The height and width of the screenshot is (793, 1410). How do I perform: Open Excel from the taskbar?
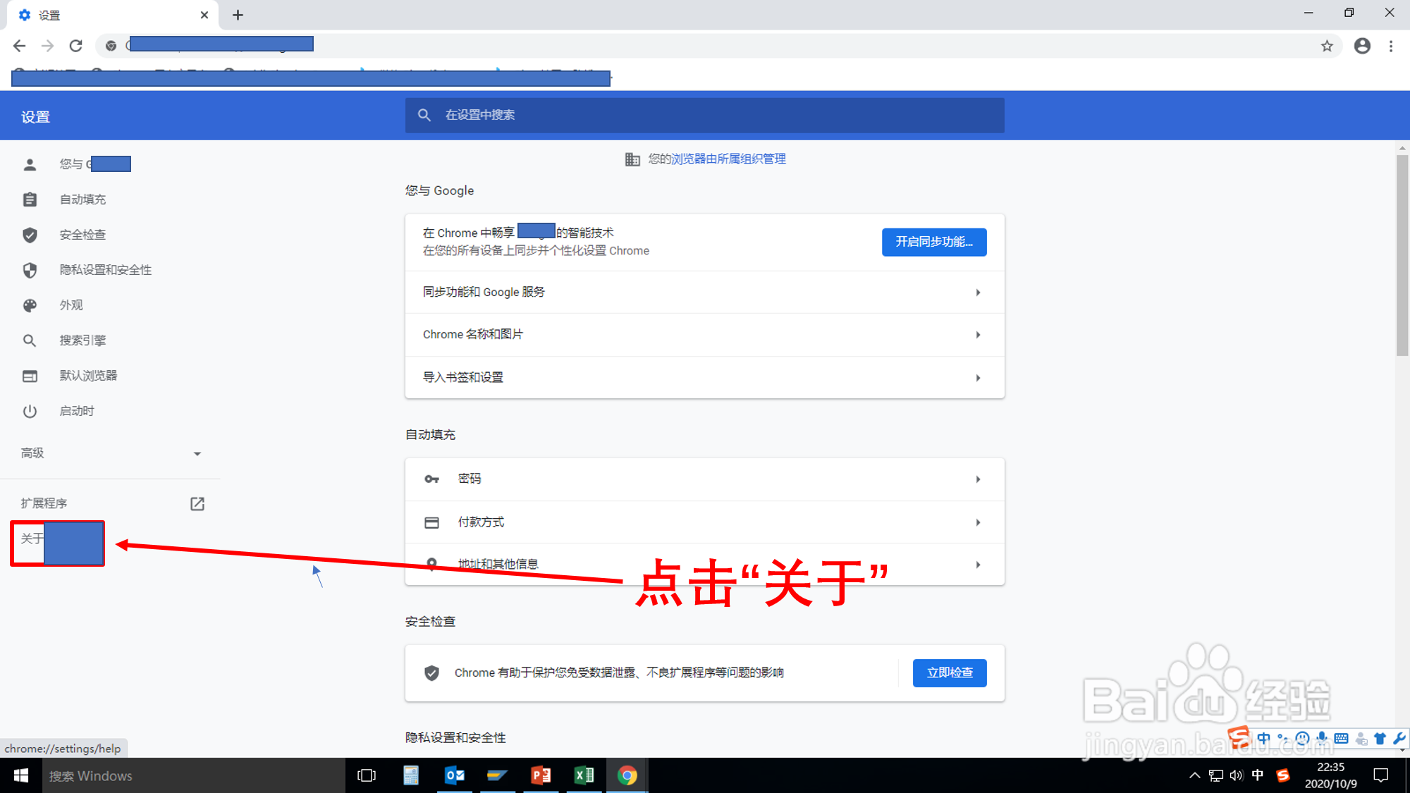point(584,775)
